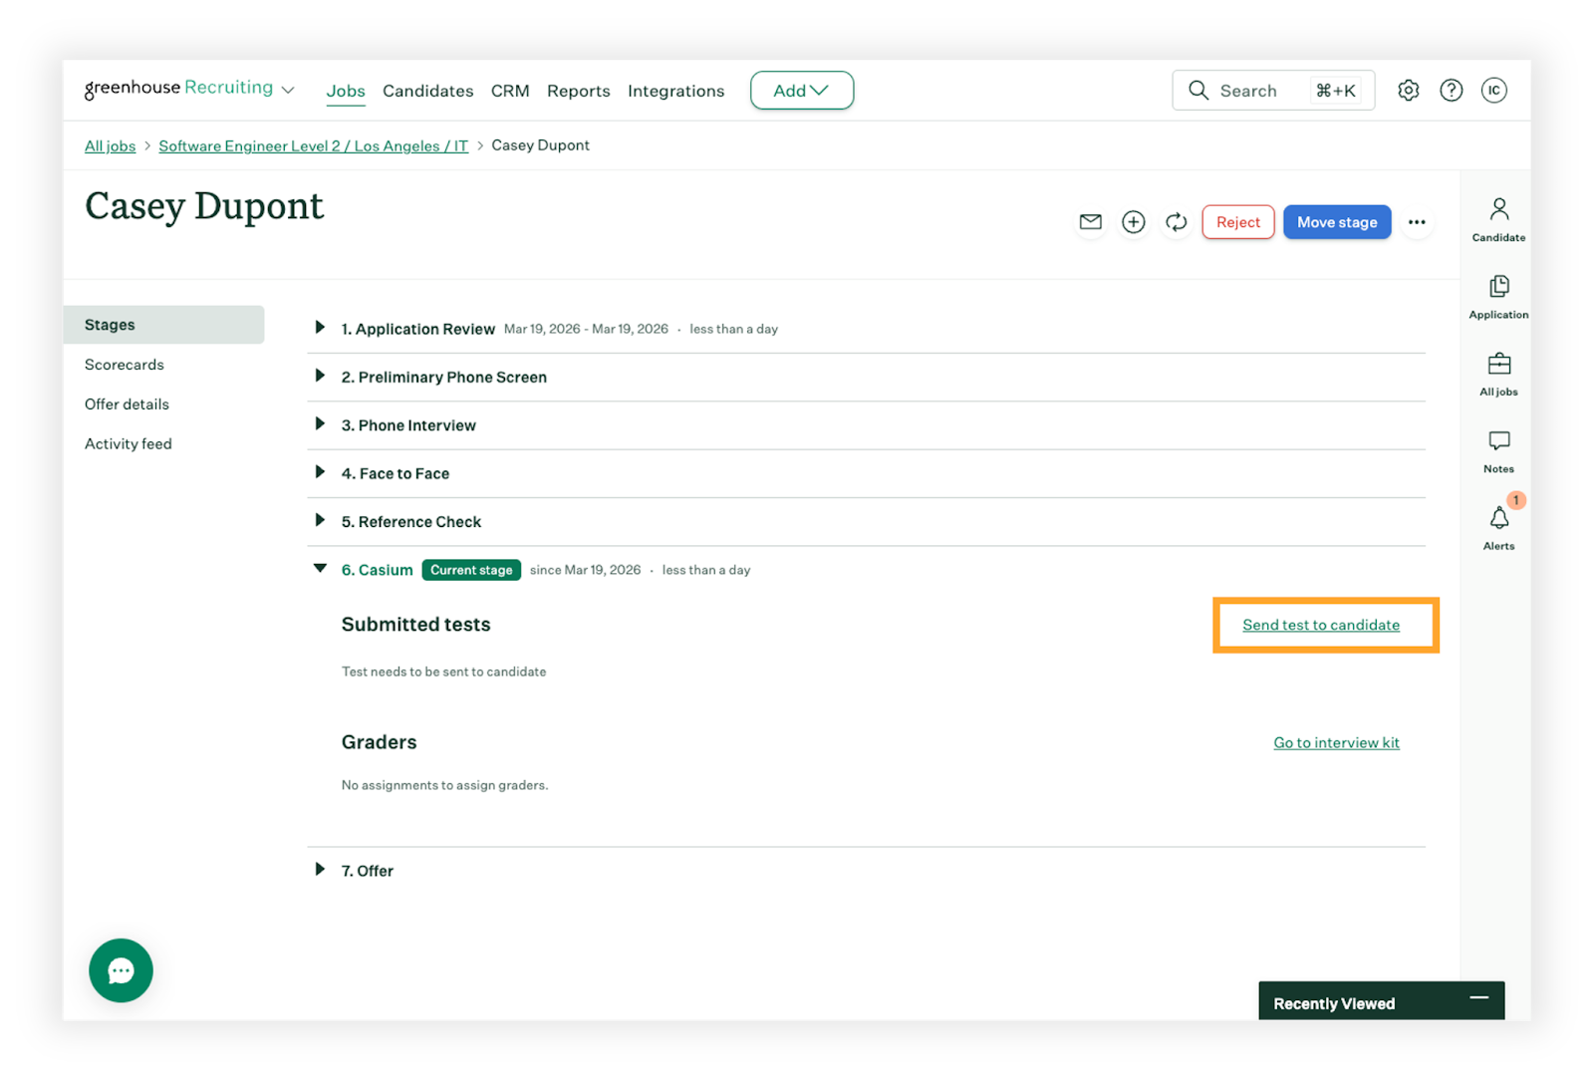Expand the Application Review stage
The image size is (1594, 1079).
tap(320, 328)
